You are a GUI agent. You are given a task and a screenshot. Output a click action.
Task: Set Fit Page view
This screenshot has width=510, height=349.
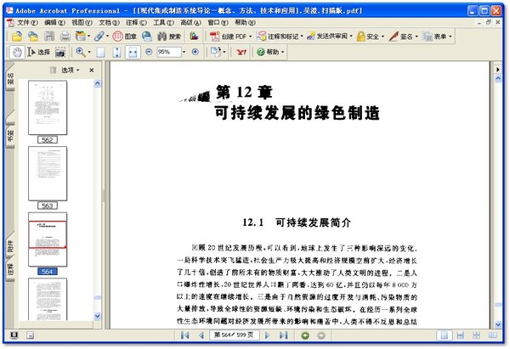pyautogui.click(x=116, y=52)
